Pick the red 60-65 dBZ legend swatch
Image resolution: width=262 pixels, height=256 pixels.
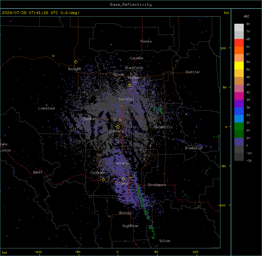pos(239,43)
